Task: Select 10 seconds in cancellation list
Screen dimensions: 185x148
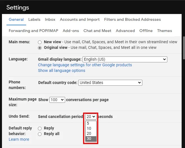Action: (x=91, y=128)
